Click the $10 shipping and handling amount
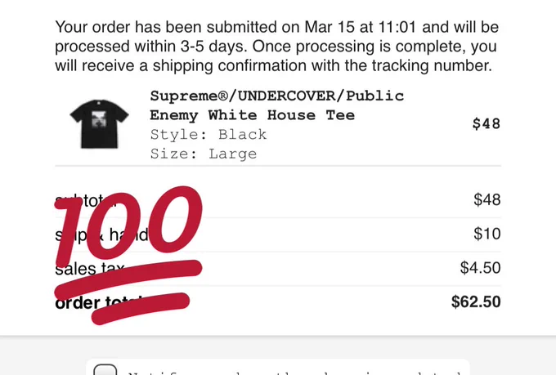Image resolution: width=556 pixels, height=375 pixels. [x=486, y=234]
